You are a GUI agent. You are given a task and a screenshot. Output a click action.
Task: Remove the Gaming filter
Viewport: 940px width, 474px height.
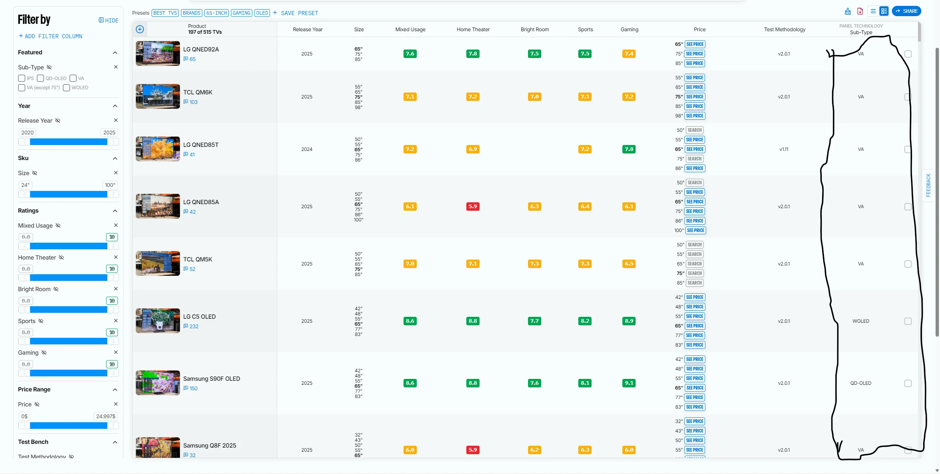click(x=116, y=352)
